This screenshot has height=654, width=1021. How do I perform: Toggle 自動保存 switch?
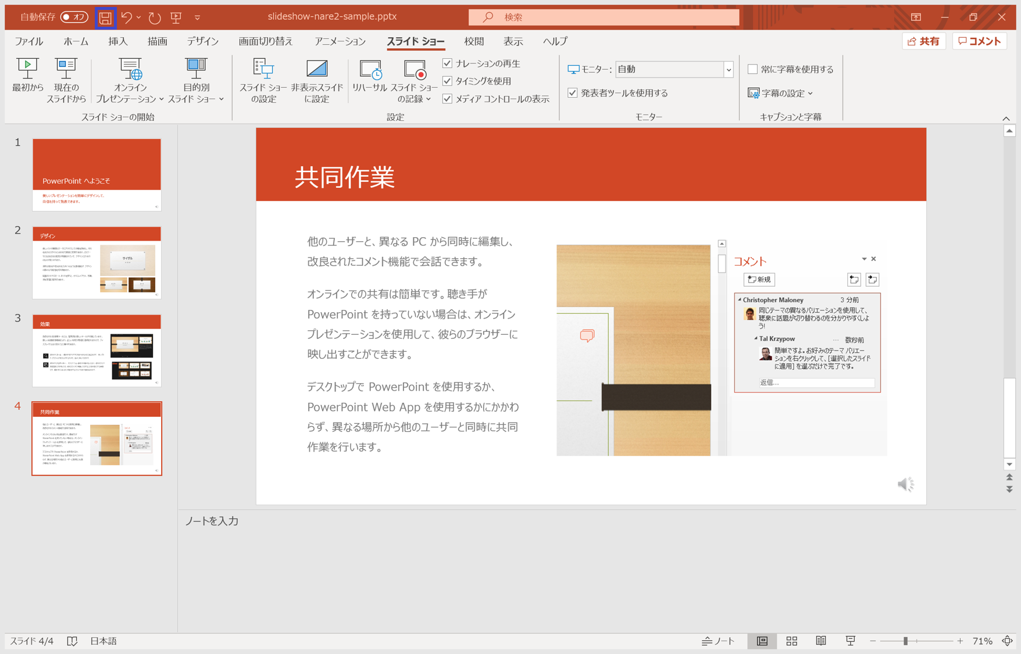click(74, 17)
